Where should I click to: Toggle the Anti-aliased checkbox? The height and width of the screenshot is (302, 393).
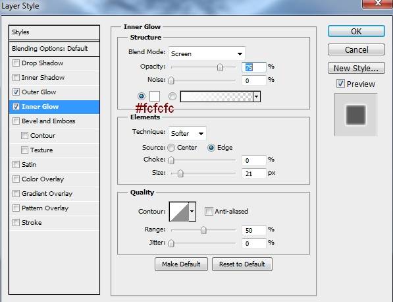[x=209, y=212]
